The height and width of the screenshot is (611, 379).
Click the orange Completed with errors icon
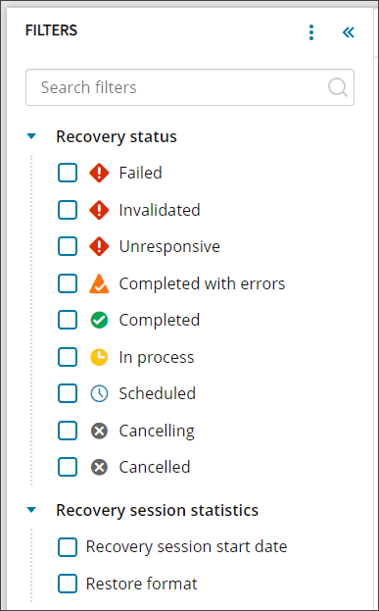pyautogui.click(x=99, y=283)
